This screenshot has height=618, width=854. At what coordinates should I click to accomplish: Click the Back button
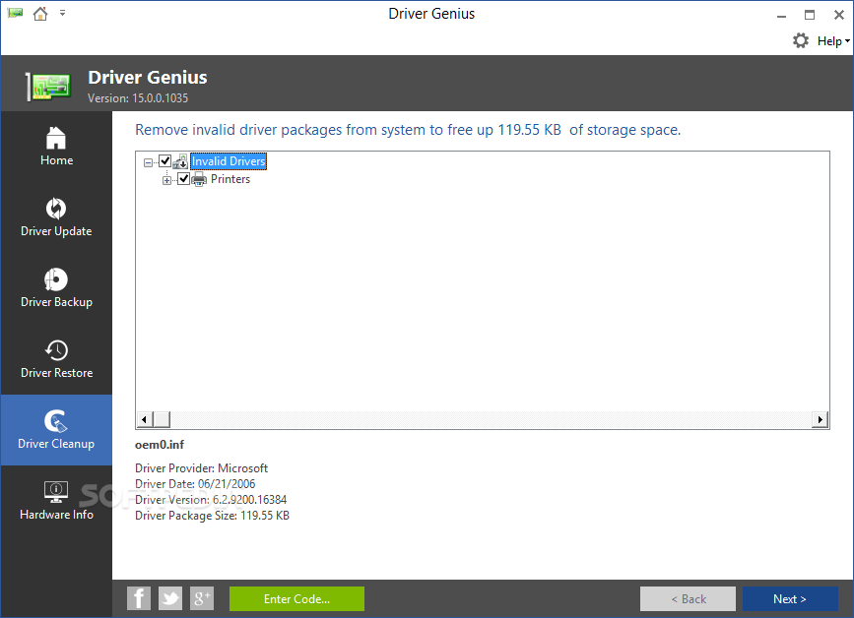click(x=688, y=598)
